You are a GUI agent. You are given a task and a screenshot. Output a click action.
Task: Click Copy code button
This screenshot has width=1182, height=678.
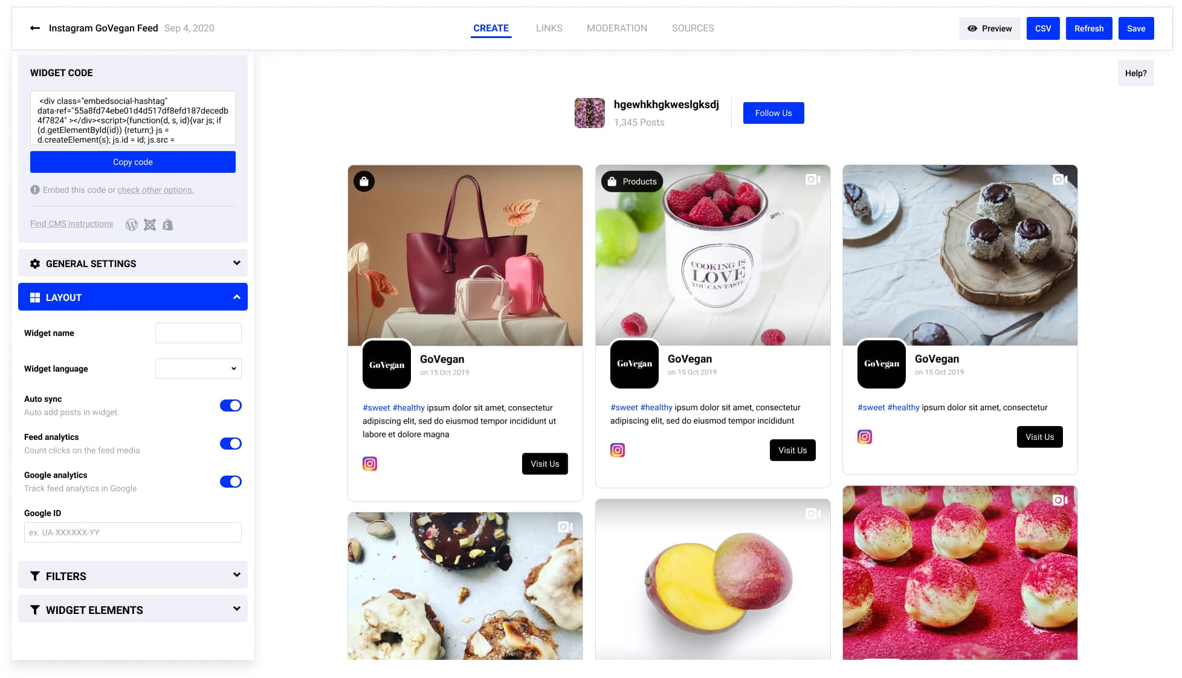point(133,161)
